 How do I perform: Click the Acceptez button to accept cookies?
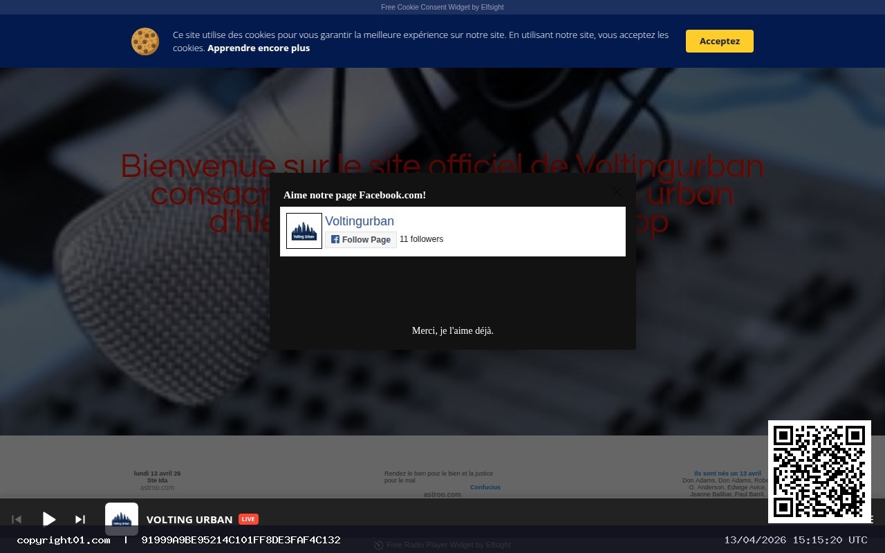tap(719, 41)
